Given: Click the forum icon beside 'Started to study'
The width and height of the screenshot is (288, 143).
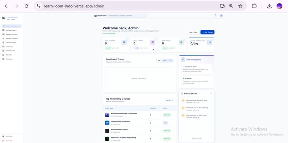Looking at the screenshot, I should [183, 100].
